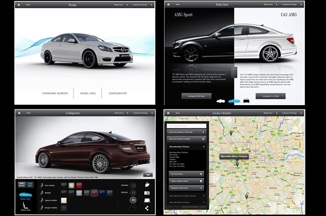Click the camera snapshot icon in the Configurator
The width and height of the screenshot is (326, 216).
coord(147,193)
